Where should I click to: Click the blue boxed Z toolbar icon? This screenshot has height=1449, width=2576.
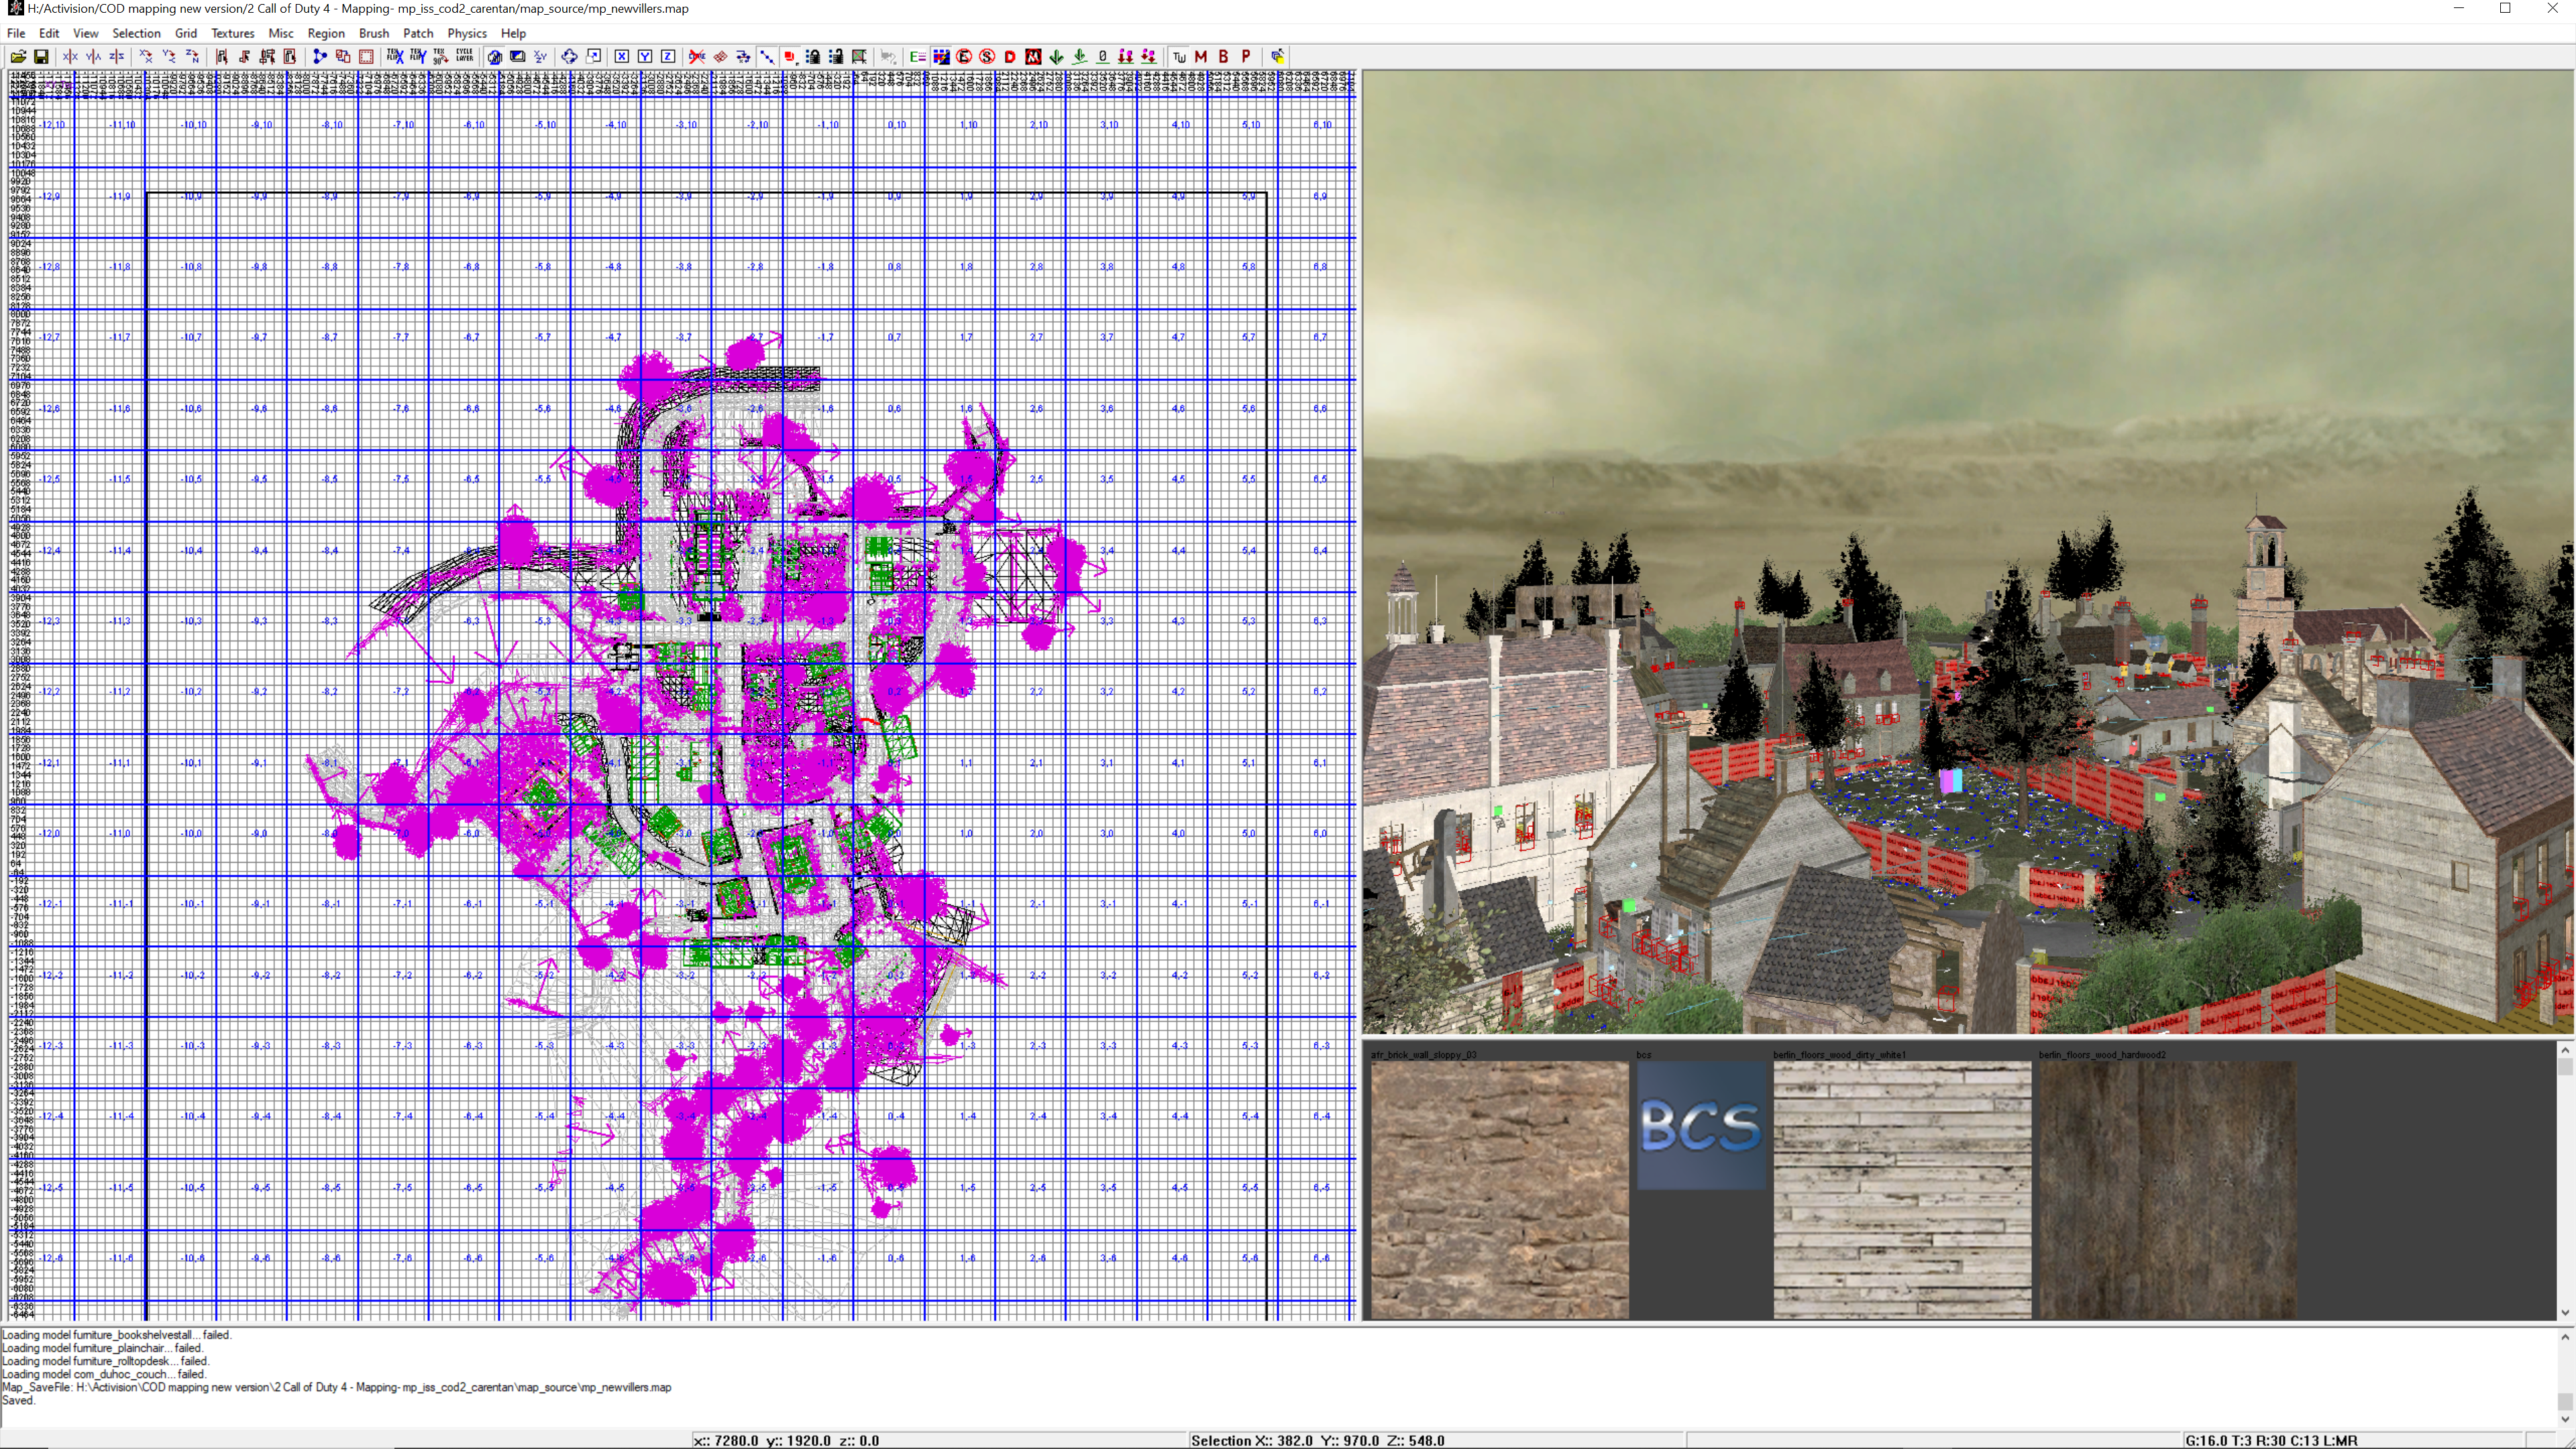(x=669, y=56)
